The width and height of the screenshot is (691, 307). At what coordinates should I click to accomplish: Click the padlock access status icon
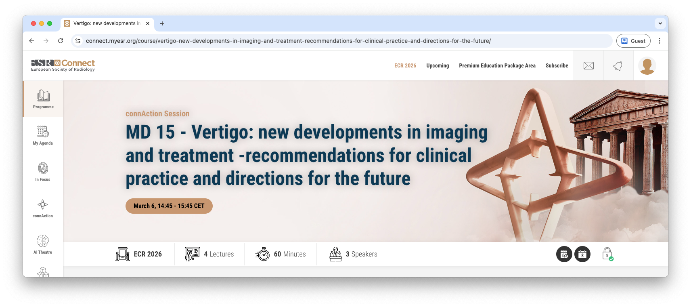(607, 254)
